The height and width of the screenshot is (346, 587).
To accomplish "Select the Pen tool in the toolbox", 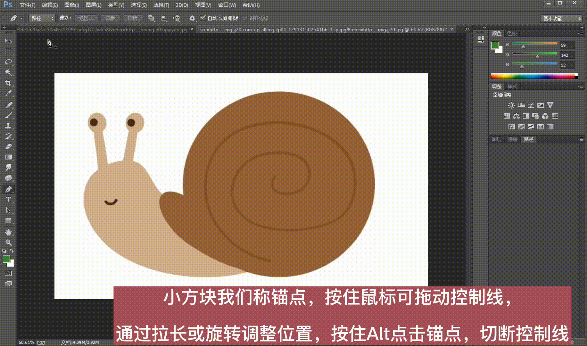I will click(8, 189).
